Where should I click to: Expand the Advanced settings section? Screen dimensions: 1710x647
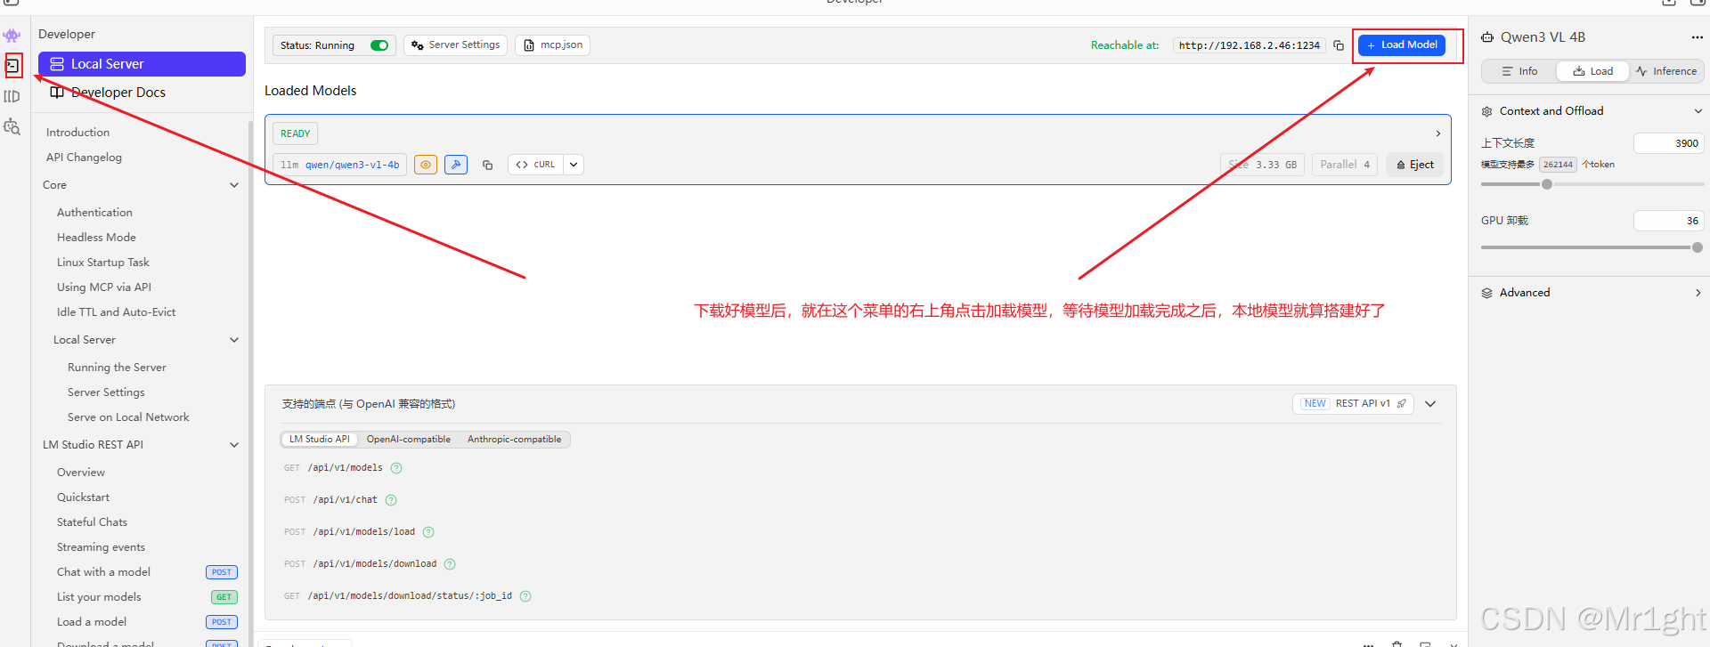(x=1698, y=293)
